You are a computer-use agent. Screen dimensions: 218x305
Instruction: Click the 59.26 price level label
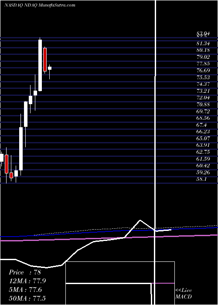pos(203,172)
